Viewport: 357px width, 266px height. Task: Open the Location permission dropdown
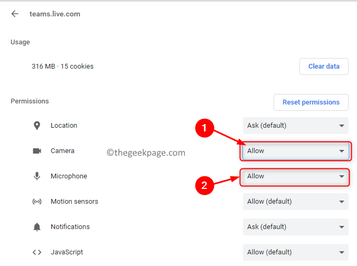pyautogui.click(x=296, y=126)
